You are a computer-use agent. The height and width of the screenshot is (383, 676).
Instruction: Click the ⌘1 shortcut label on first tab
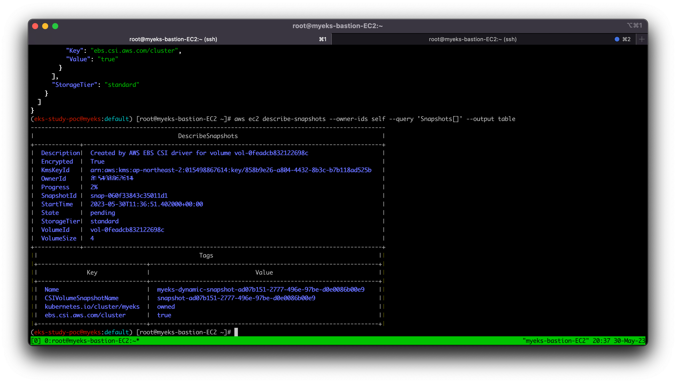coord(323,39)
